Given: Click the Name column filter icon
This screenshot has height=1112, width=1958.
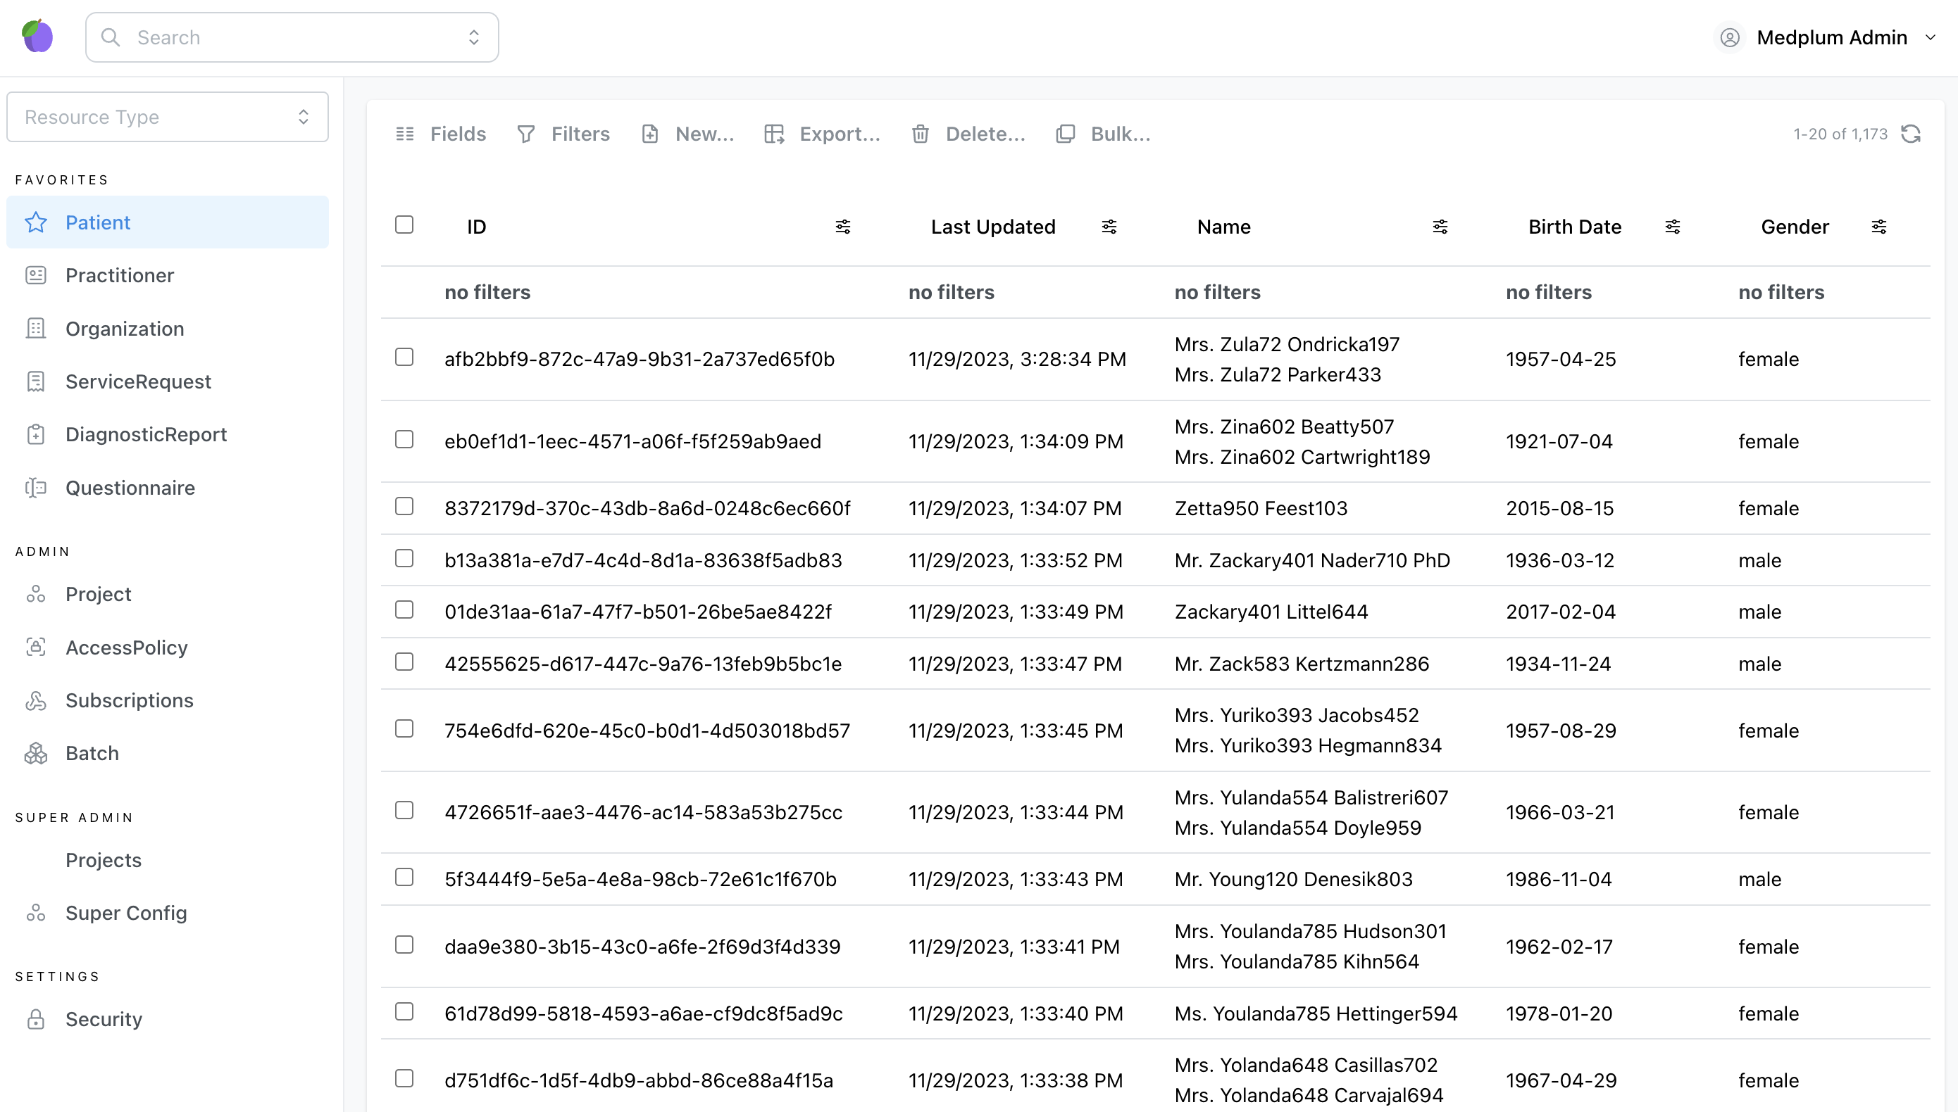Looking at the screenshot, I should pos(1440,226).
